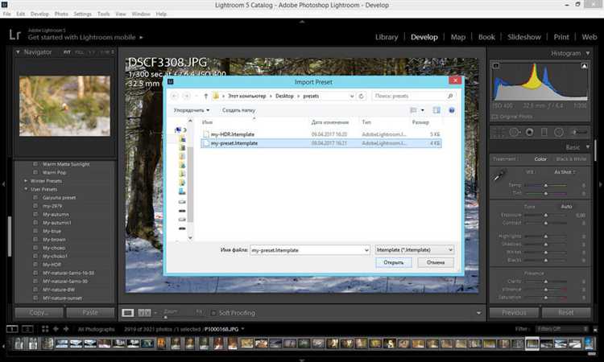Go forward using filmstrip right arrow
The image size is (604, 362).
[x=66, y=329]
